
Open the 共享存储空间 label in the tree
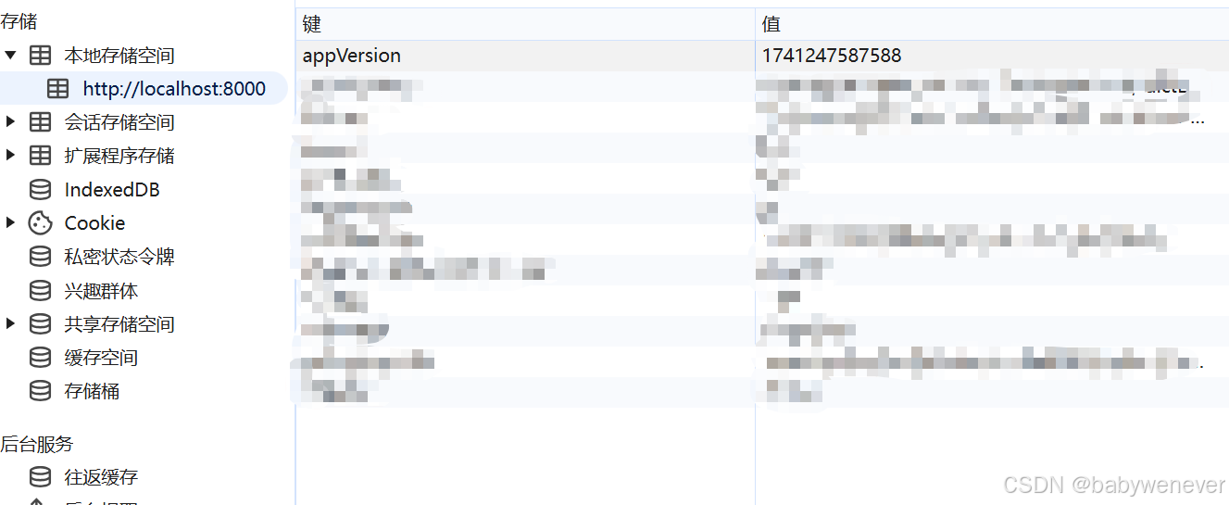(119, 324)
